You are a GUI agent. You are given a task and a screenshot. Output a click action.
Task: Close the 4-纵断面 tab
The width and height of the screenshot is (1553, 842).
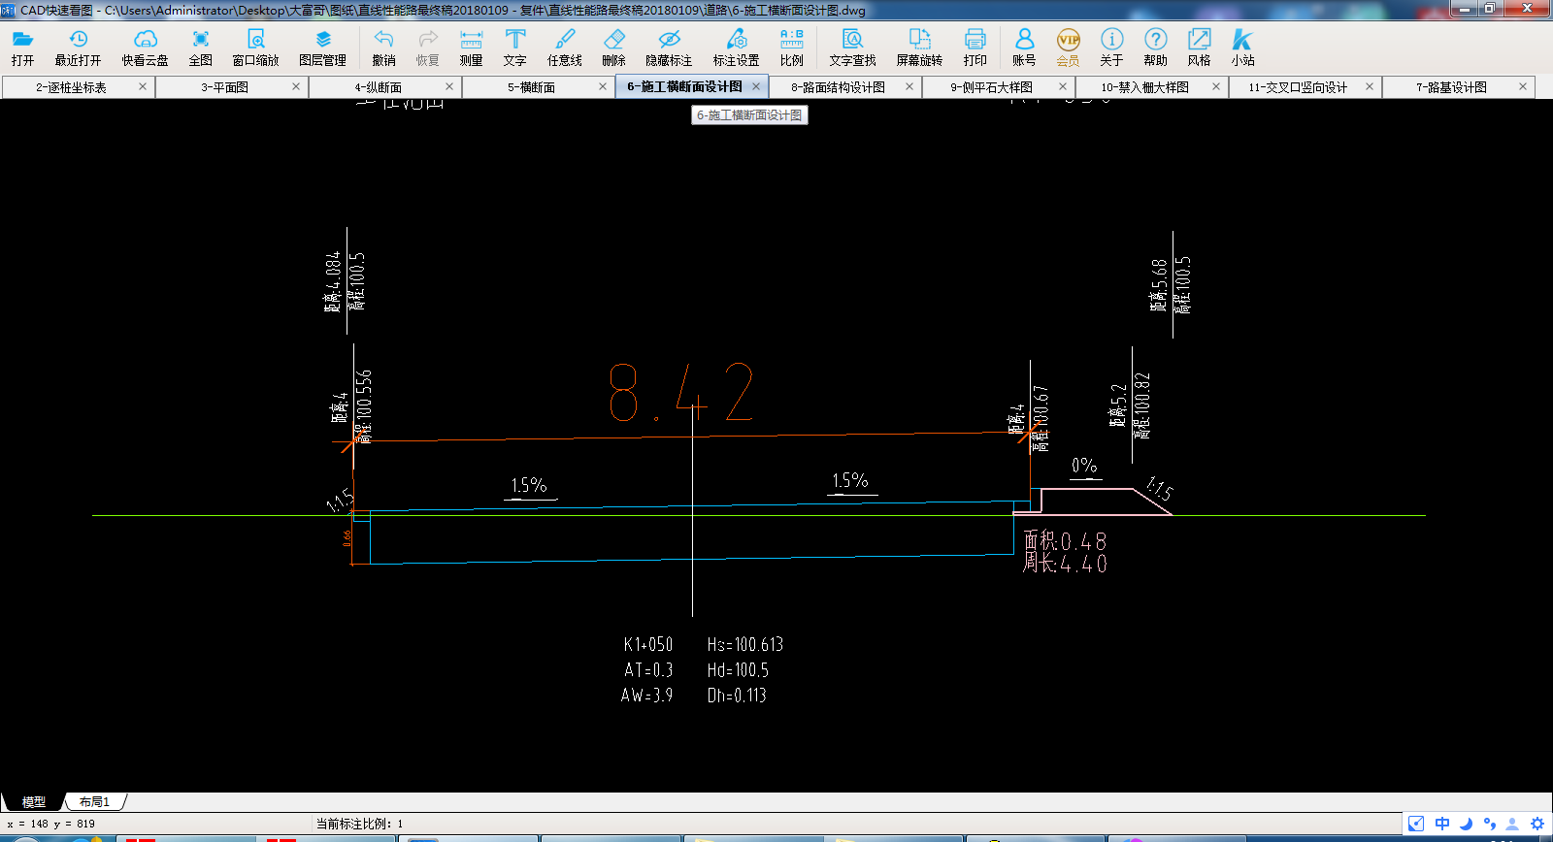coord(449,86)
